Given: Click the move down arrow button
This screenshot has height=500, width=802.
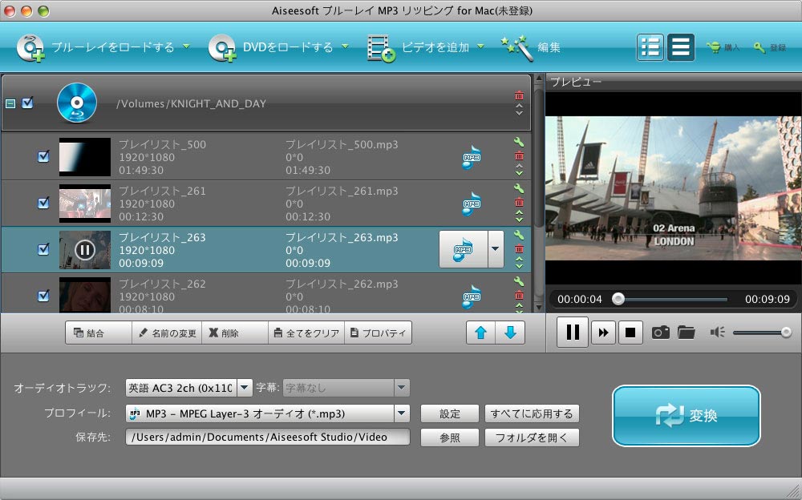Looking at the screenshot, I should (x=510, y=333).
